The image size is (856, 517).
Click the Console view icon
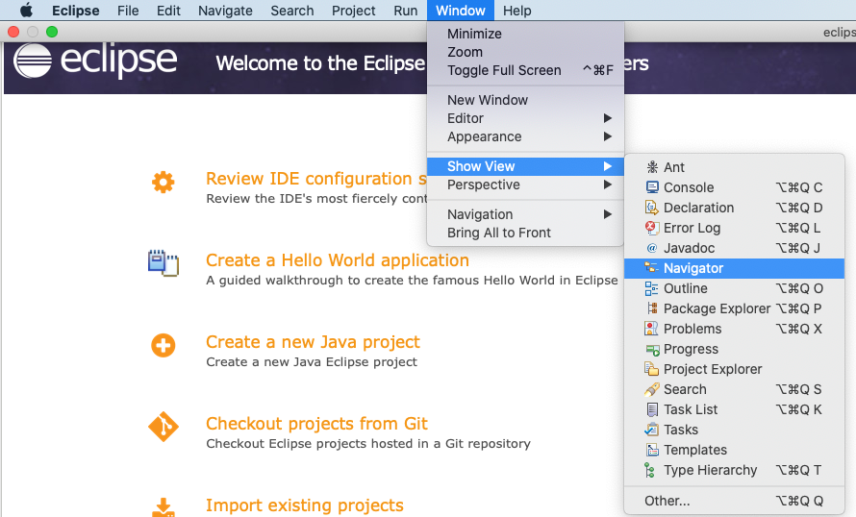point(652,187)
